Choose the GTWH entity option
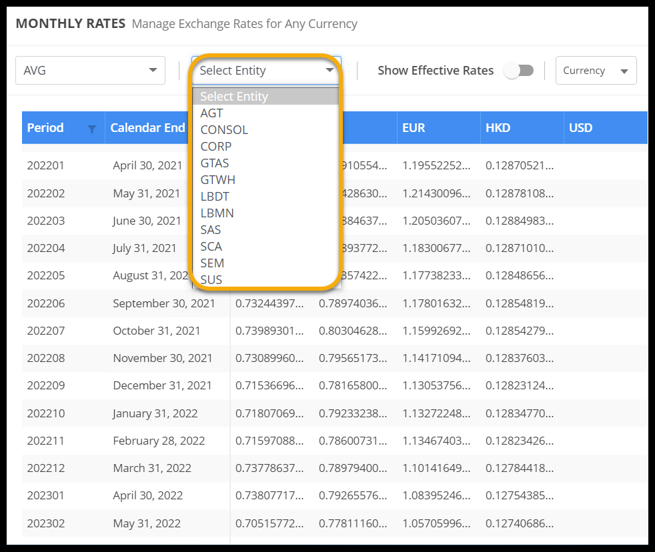Image resolution: width=655 pixels, height=552 pixels. pyautogui.click(x=217, y=180)
